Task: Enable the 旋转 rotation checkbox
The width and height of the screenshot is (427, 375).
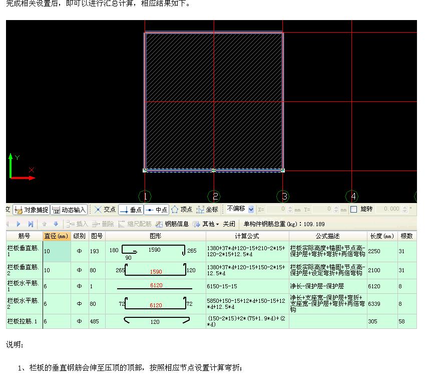Action: [x=353, y=210]
